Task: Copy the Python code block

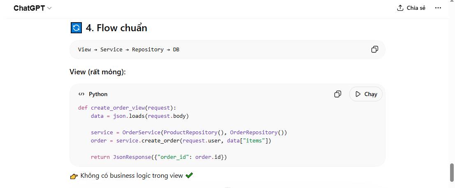Action: coord(337,94)
